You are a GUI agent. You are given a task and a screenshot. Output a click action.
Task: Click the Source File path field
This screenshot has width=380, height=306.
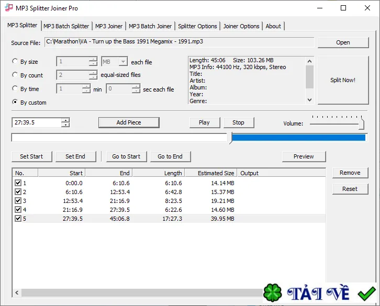179,42
